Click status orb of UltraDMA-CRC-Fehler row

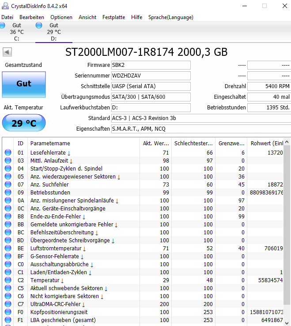pyautogui.click(x=8, y=304)
